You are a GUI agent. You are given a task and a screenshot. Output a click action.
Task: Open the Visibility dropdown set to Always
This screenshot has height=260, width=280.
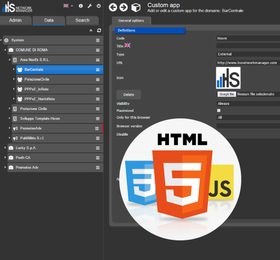[x=247, y=103]
